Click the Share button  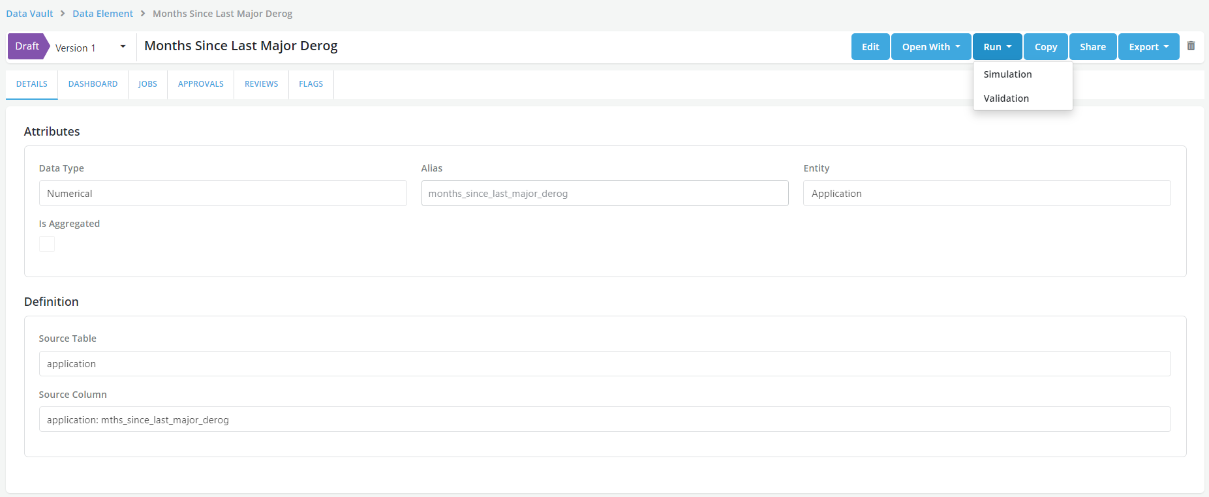[1092, 47]
